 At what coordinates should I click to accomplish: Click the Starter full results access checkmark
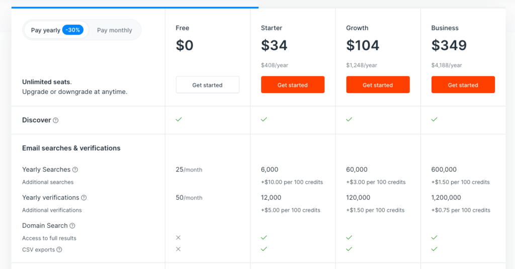264,237
